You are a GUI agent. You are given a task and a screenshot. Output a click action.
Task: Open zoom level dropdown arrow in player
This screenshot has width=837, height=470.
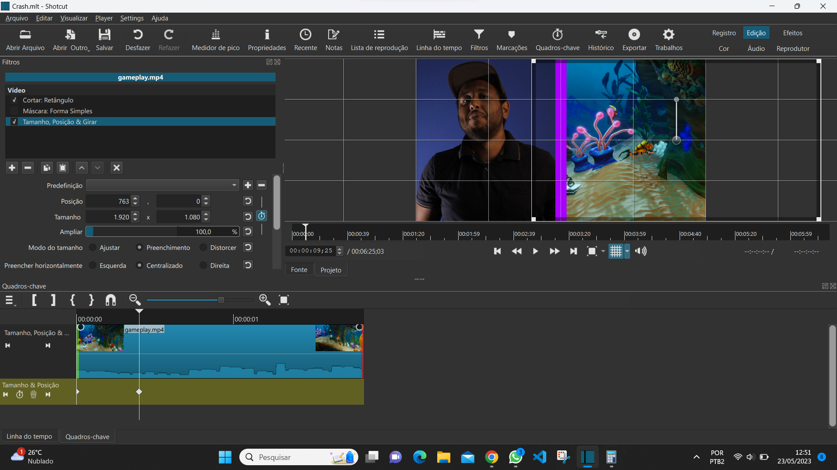click(x=603, y=252)
